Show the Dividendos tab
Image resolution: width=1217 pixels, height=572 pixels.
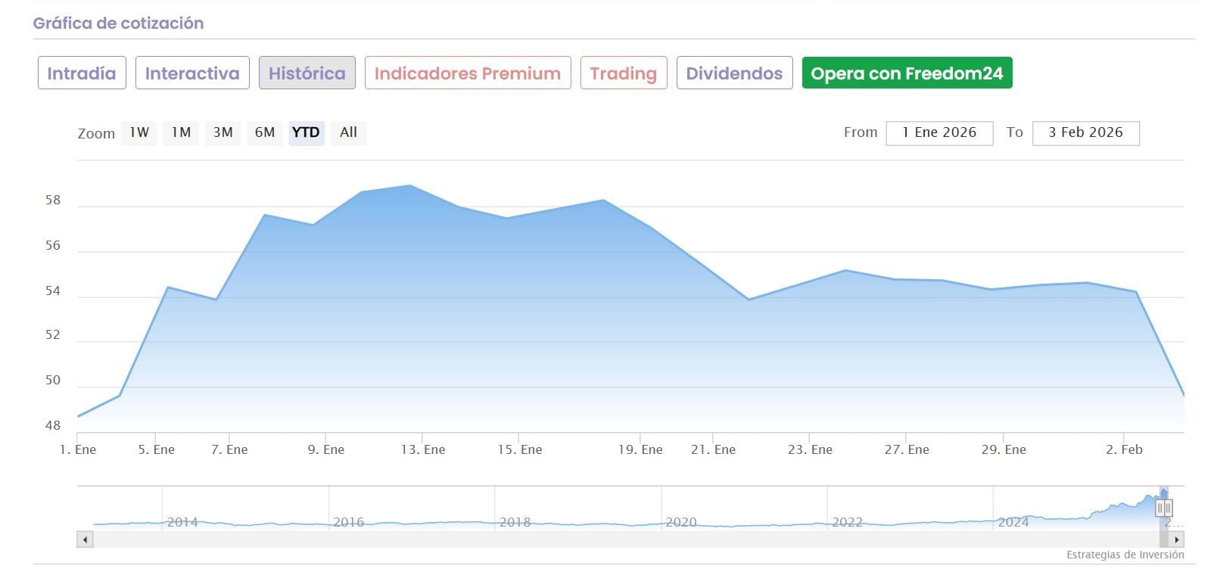(x=734, y=73)
